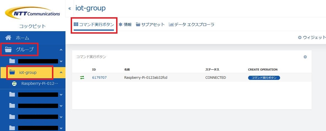Open the コマンド実行ボタン tab

[94, 25]
